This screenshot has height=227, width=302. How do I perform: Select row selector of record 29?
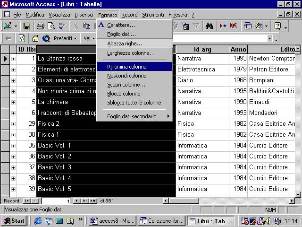[x=5, y=124]
